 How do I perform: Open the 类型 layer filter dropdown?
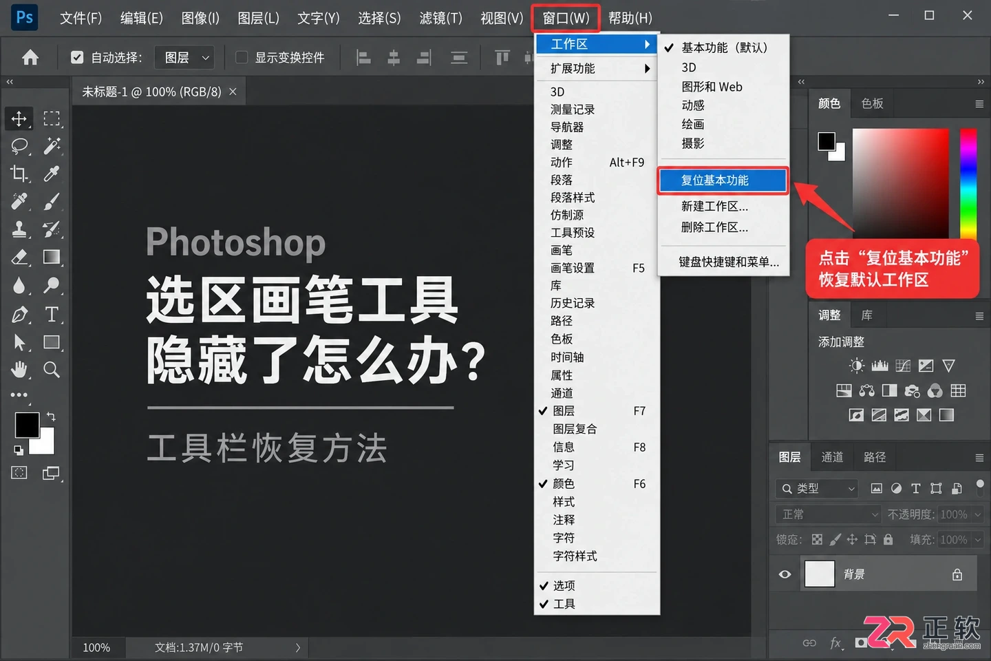pyautogui.click(x=817, y=488)
